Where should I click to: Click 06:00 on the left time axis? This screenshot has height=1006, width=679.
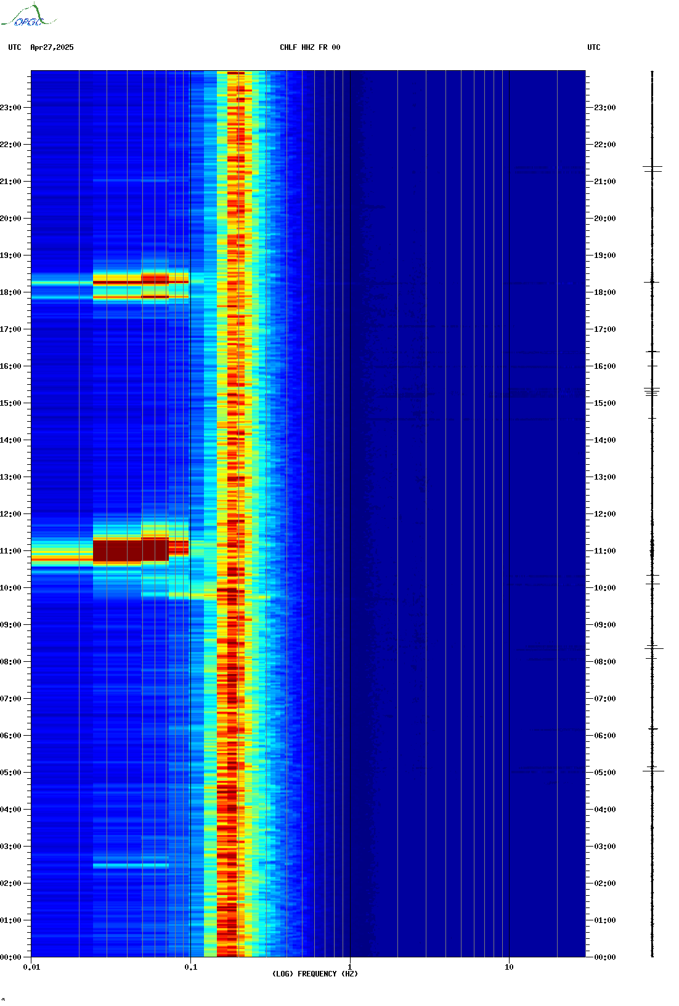[10, 736]
